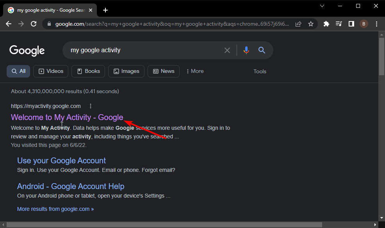The height and width of the screenshot is (228, 385).
Task: Start voice search with the microphone
Action: pos(246,50)
